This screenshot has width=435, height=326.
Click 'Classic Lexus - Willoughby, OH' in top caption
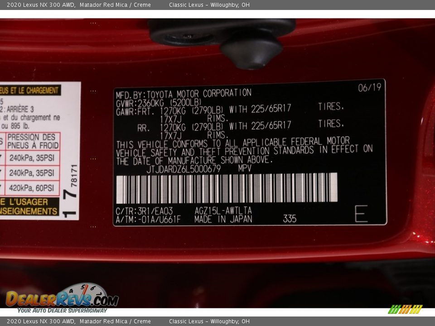pos(209,5)
